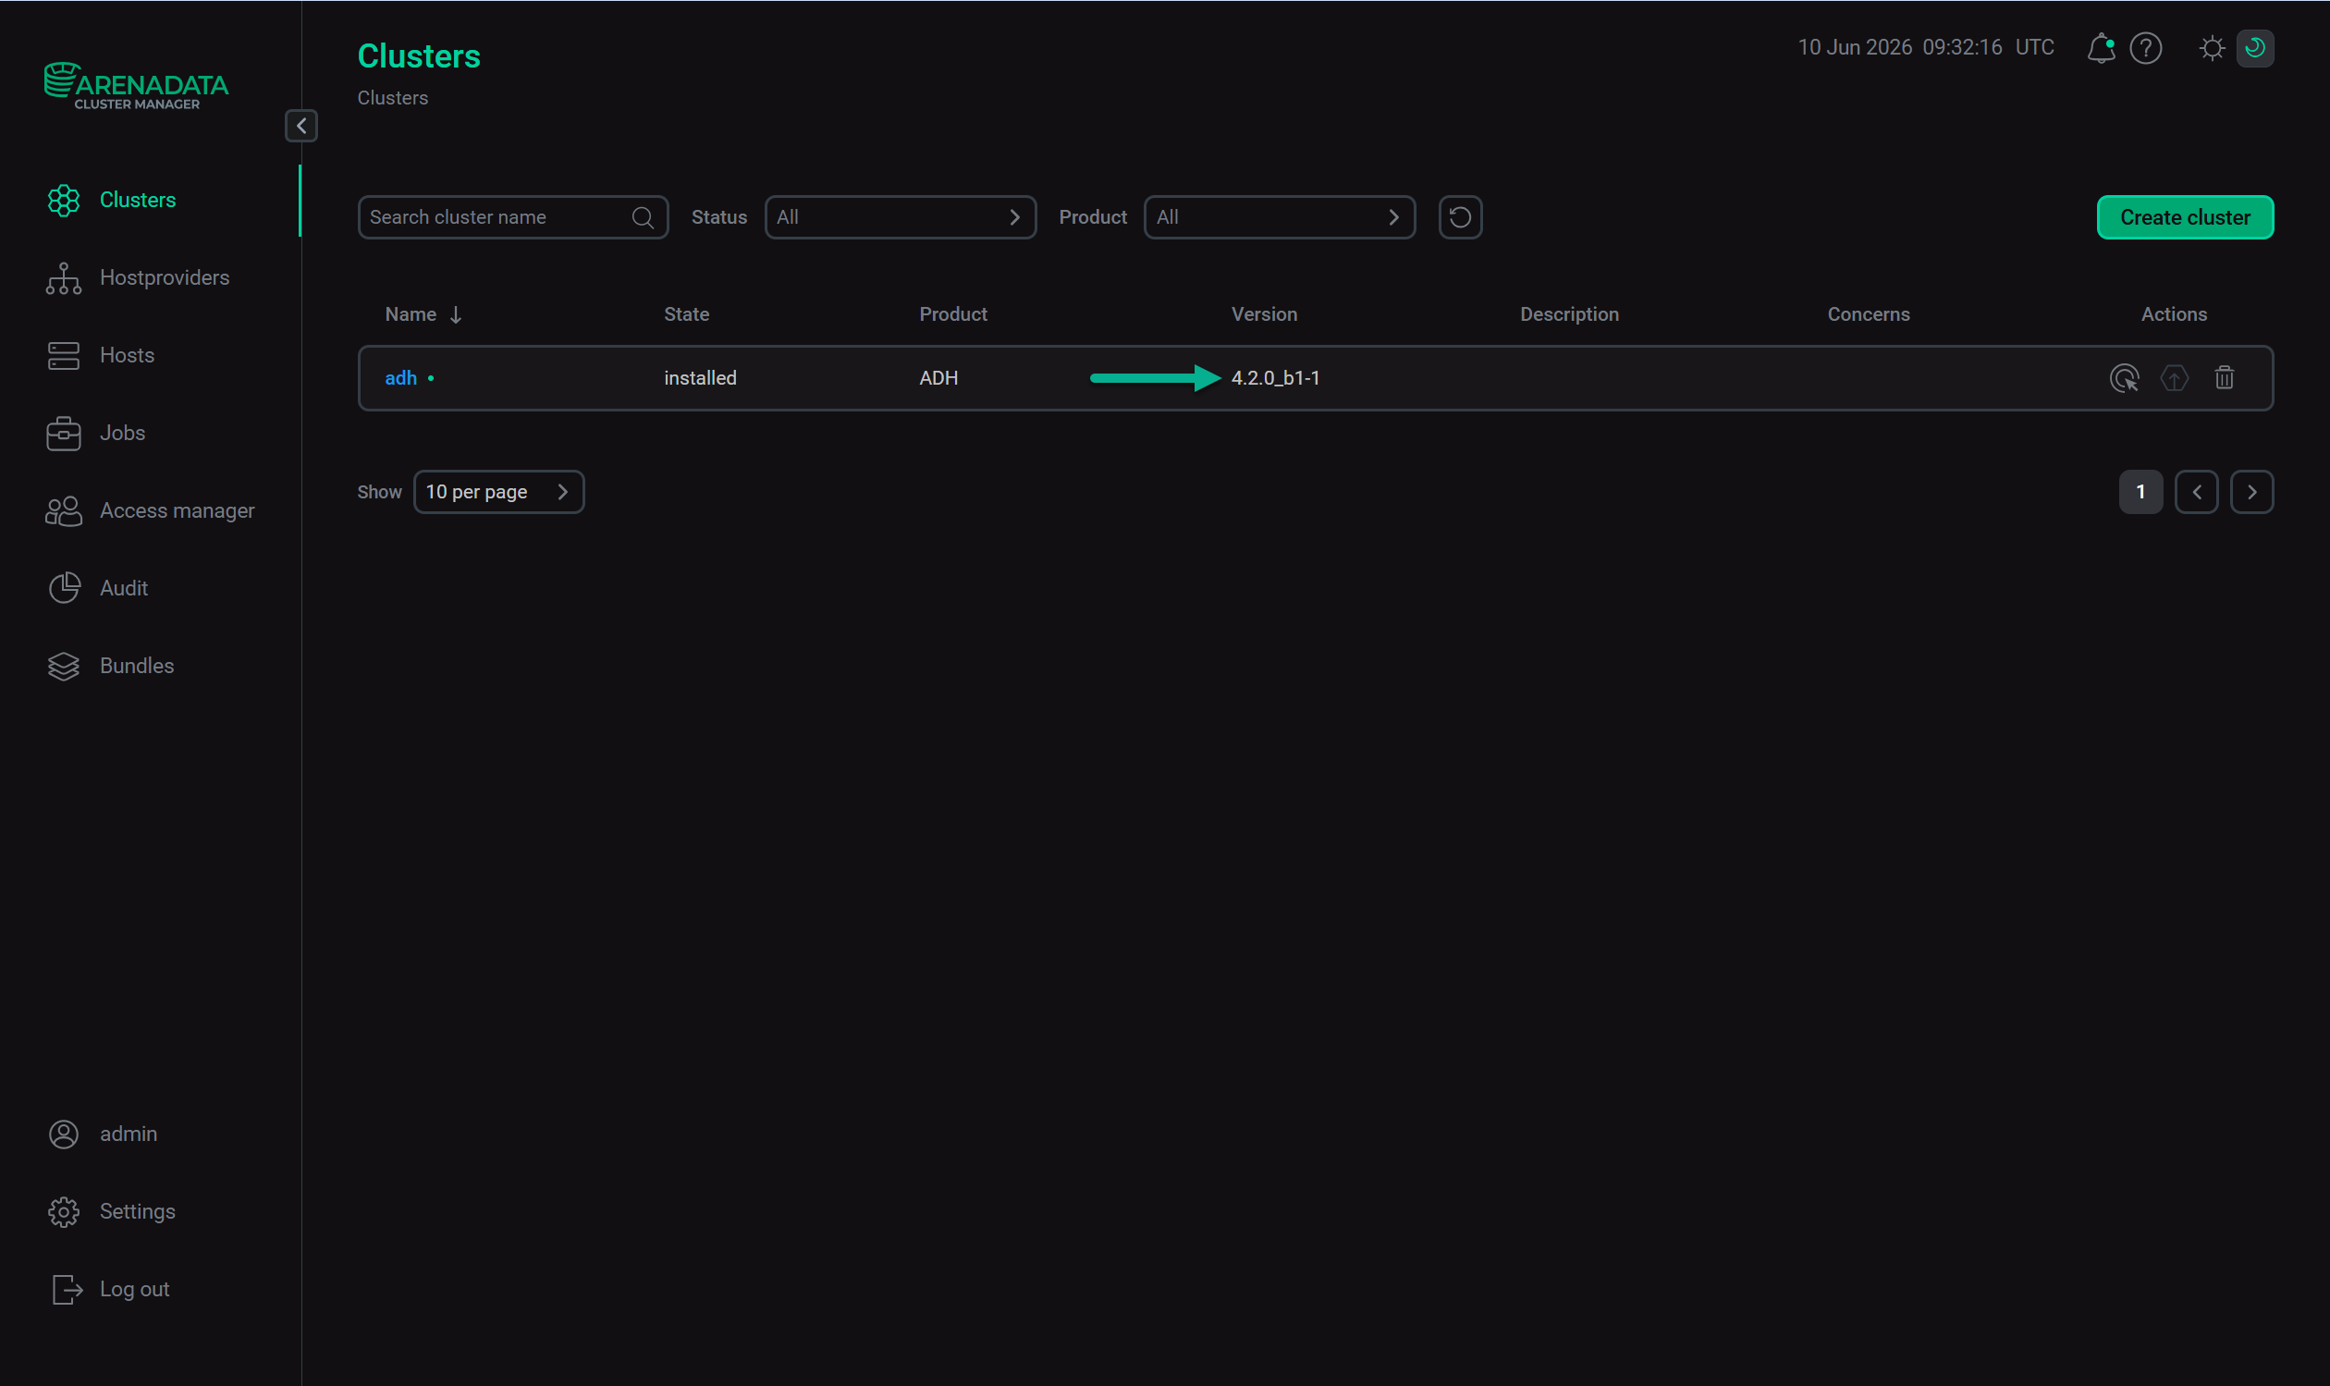Click the search magnifier icon

[x=643, y=217]
